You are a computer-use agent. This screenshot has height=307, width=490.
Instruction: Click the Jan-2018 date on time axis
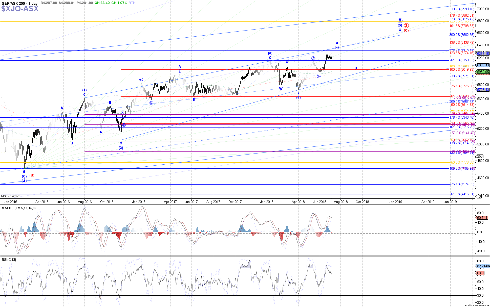coord(267,202)
